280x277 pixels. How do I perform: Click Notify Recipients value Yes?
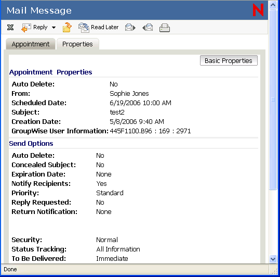click(101, 184)
